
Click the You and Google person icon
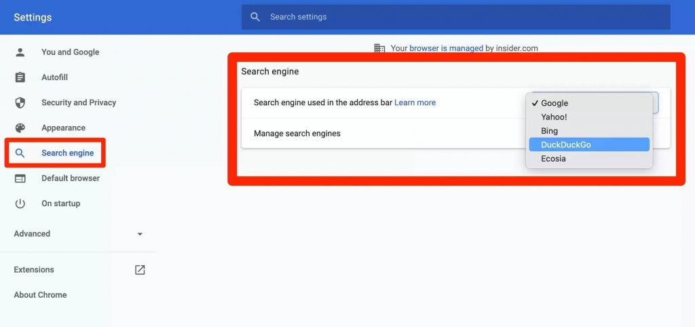point(20,52)
